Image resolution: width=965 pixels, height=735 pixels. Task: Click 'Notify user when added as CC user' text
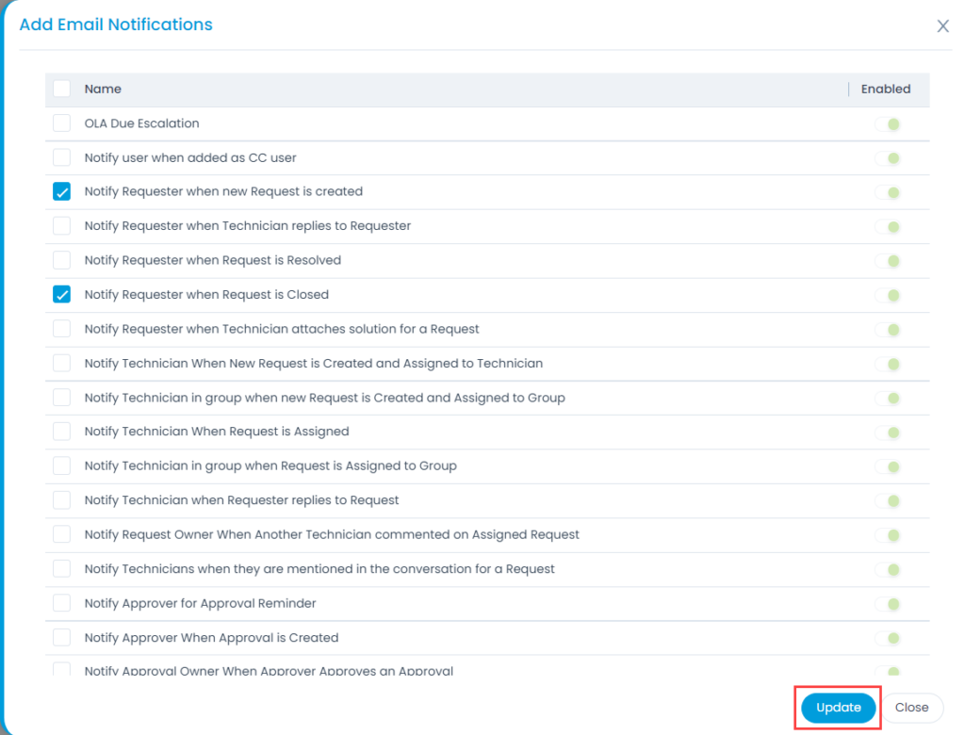pos(190,157)
